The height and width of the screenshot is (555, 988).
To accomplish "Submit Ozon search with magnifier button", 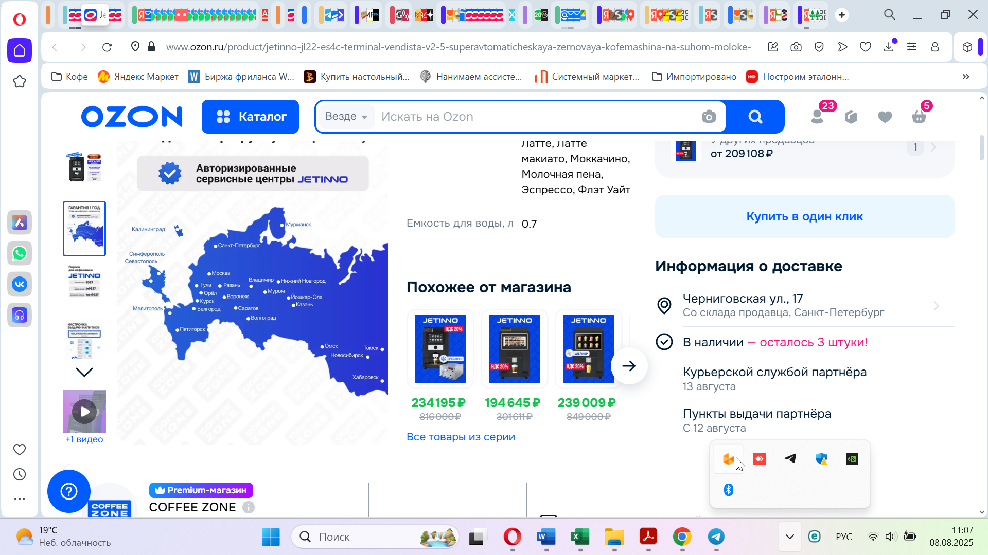I will click(x=755, y=117).
